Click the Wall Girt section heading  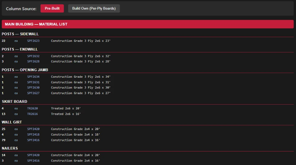pos(12,122)
